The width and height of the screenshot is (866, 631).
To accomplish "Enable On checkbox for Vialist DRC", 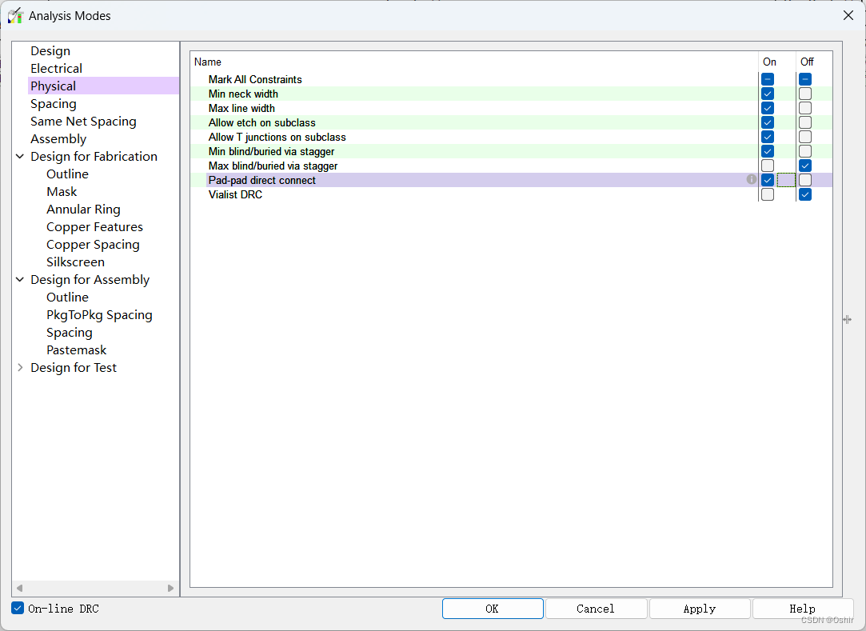I will click(x=768, y=194).
